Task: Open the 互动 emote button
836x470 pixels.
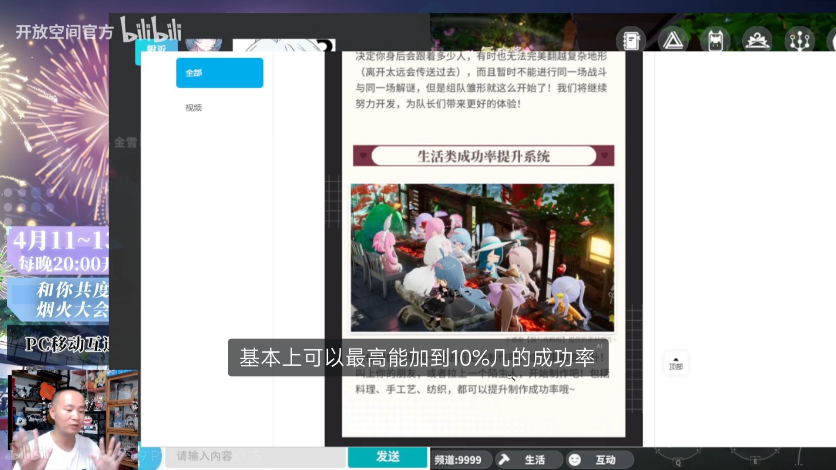Action: click(x=600, y=460)
